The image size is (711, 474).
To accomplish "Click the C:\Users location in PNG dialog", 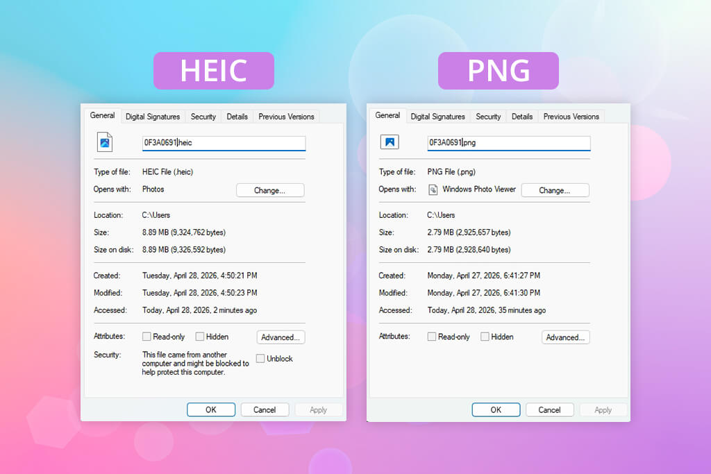I will [x=441, y=215].
